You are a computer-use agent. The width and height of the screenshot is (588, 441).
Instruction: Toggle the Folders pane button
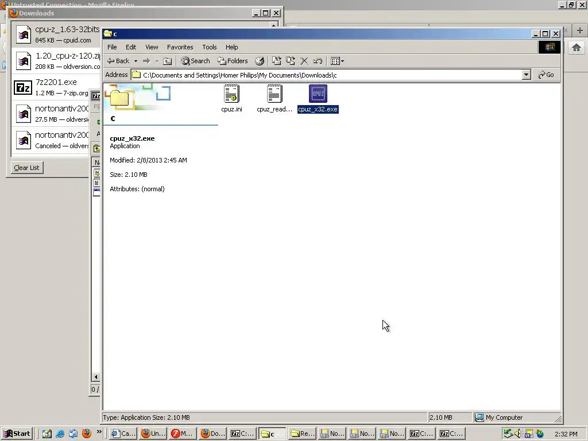(x=233, y=61)
